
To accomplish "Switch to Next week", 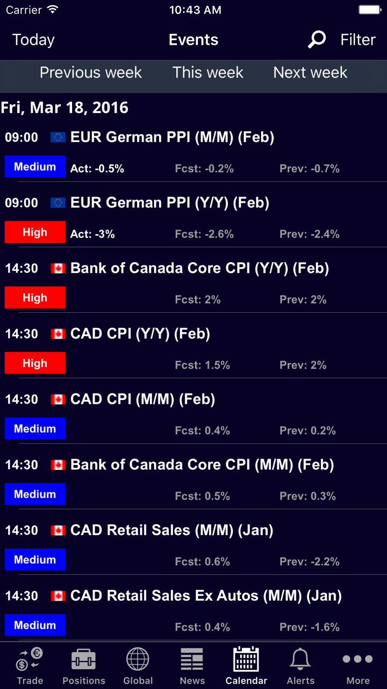I will coord(310,73).
